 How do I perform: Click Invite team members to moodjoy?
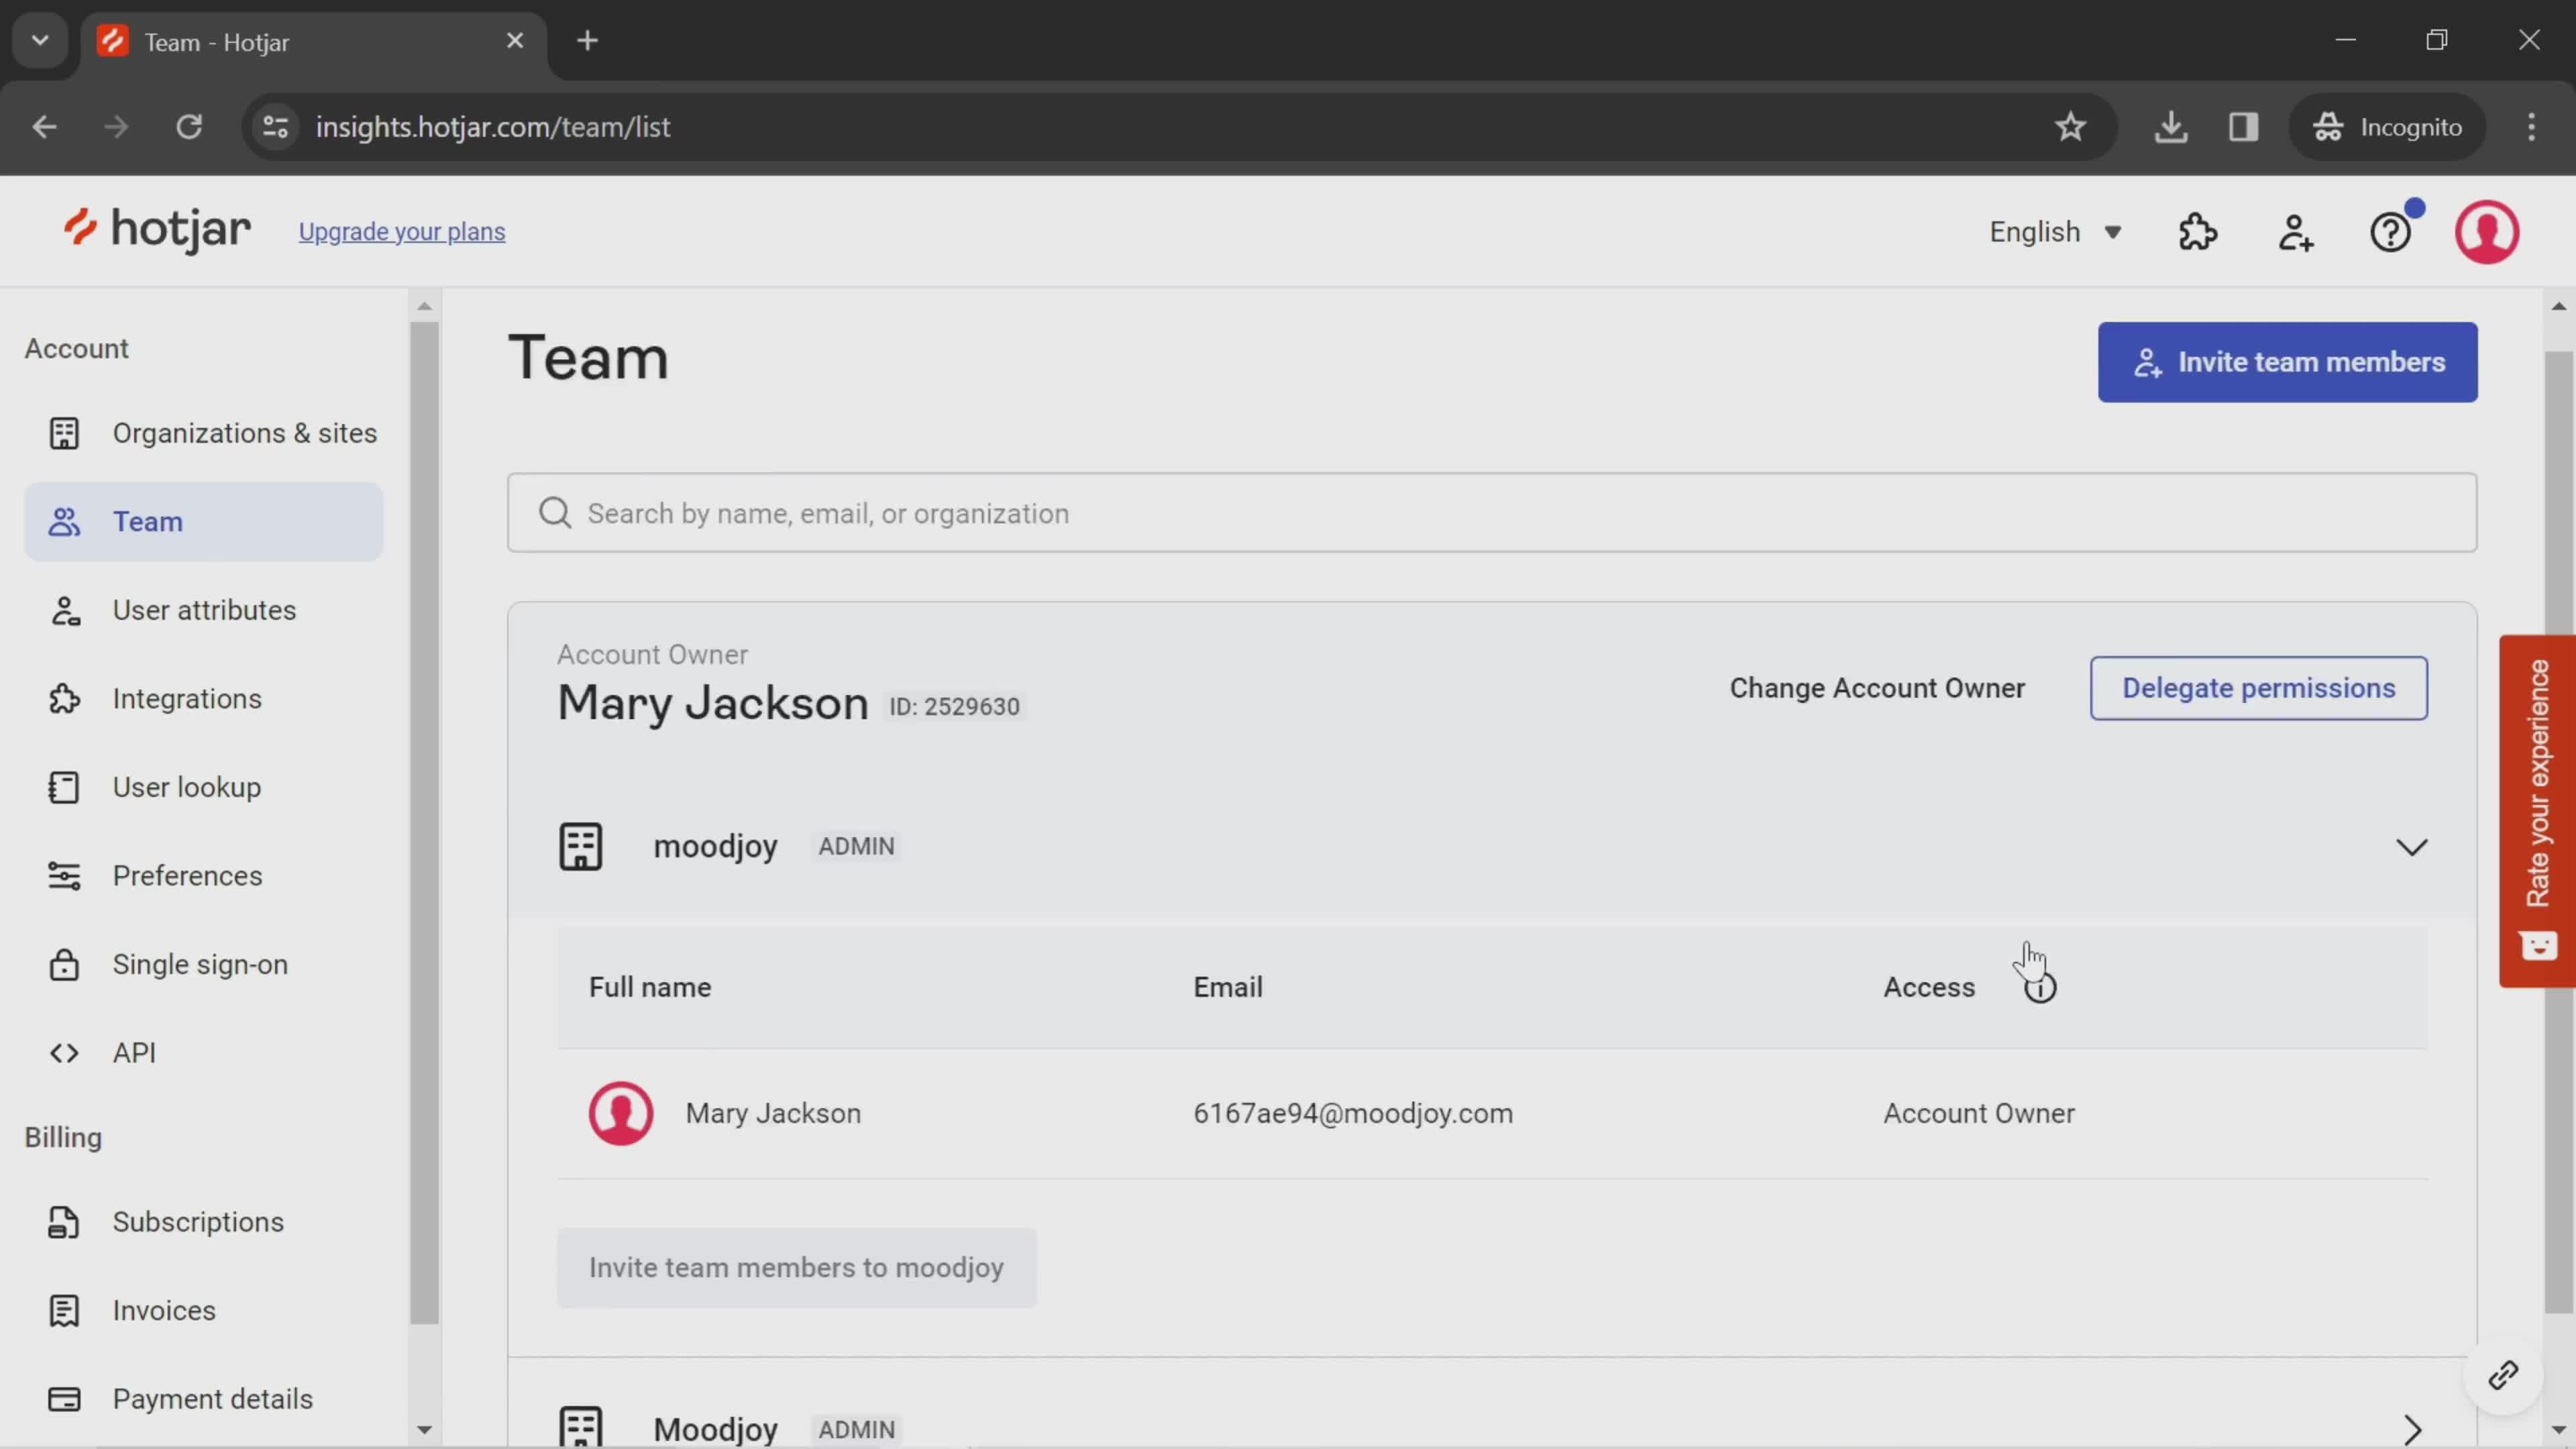tap(796, 1268)
